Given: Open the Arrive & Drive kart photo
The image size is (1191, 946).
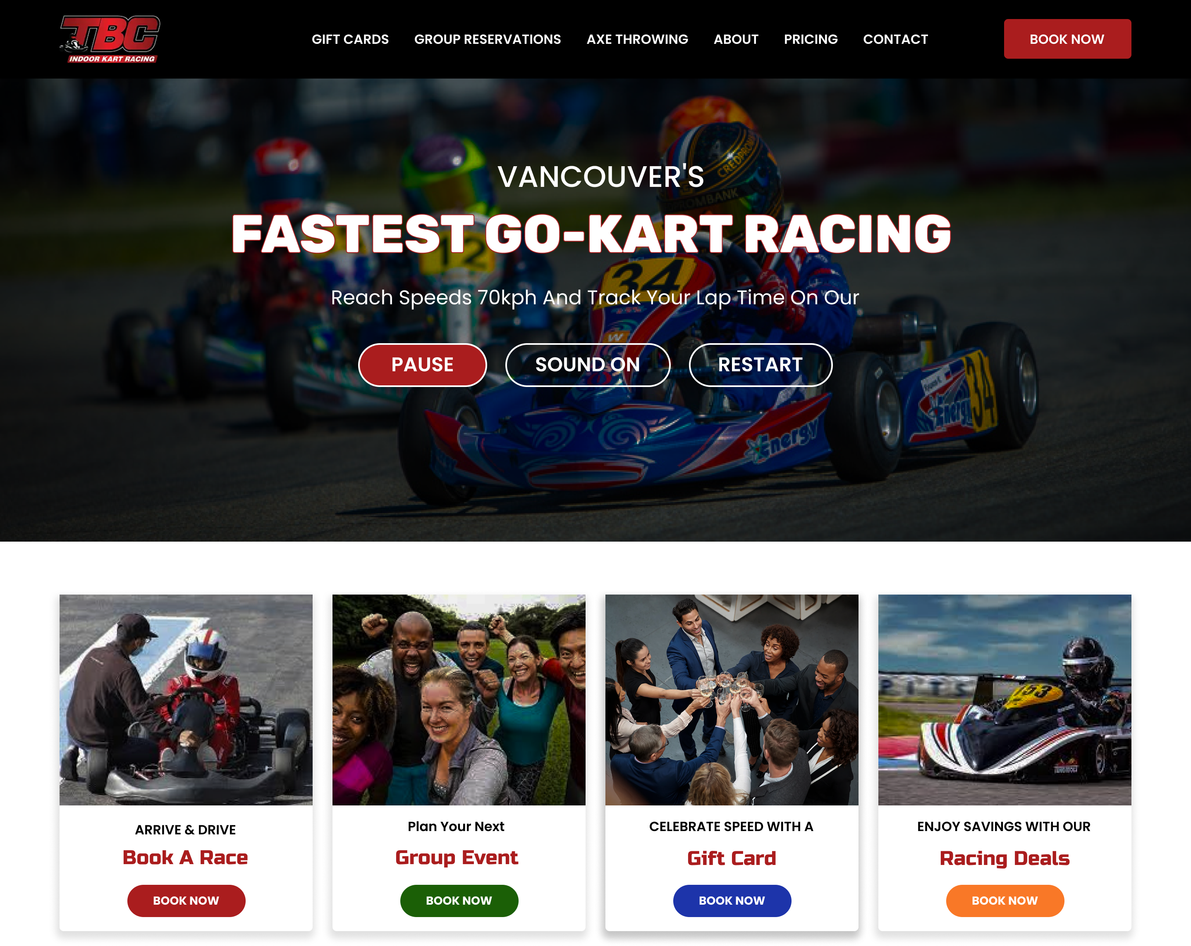Looking at the screenshot, I should (x=186, y=699).
